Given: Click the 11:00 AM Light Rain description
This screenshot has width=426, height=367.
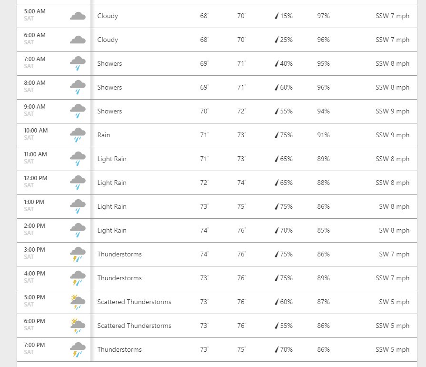Looking at the screenshot, I should [112, 159].
